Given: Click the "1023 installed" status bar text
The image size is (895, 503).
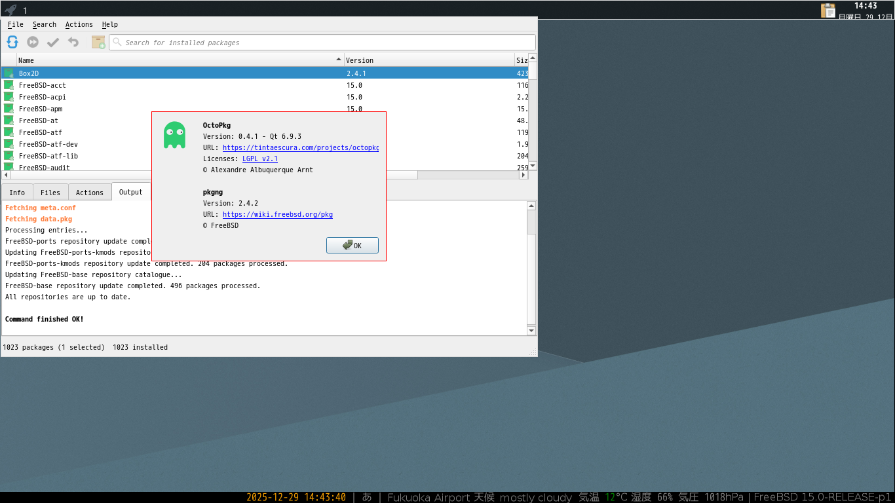Looking at the screenshot, I should (x=140, y=347).
